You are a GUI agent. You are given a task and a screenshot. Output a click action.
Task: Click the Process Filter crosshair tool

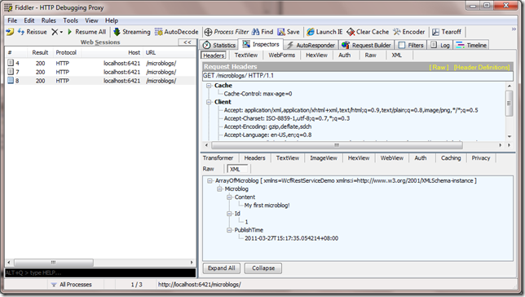(x=227, y=32)
